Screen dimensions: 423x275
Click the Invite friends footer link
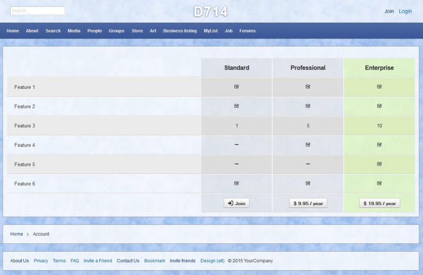pyautogui.click(x=182, y=261)
